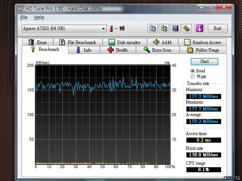
Task: Click the average 159.2 MB/sec value
Action: [204, 121]
